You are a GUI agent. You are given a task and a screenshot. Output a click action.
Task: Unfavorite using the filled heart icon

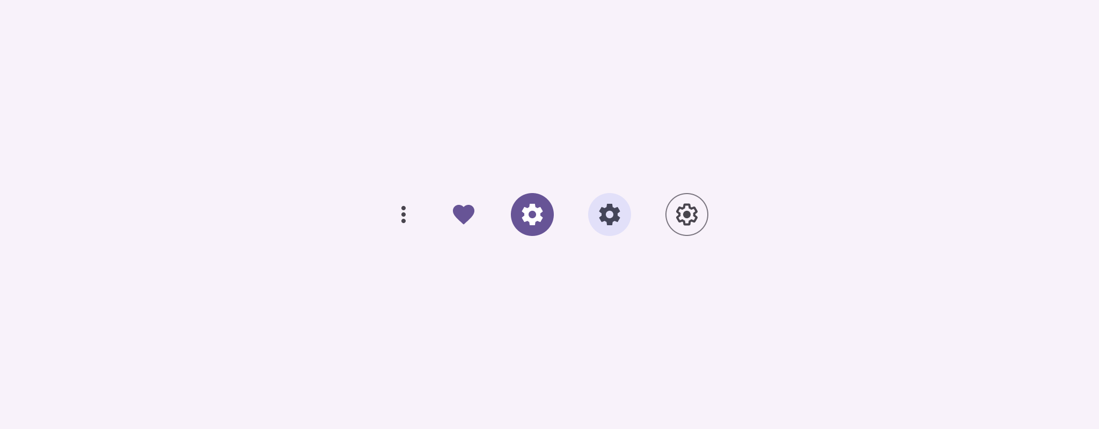(464, 214)
